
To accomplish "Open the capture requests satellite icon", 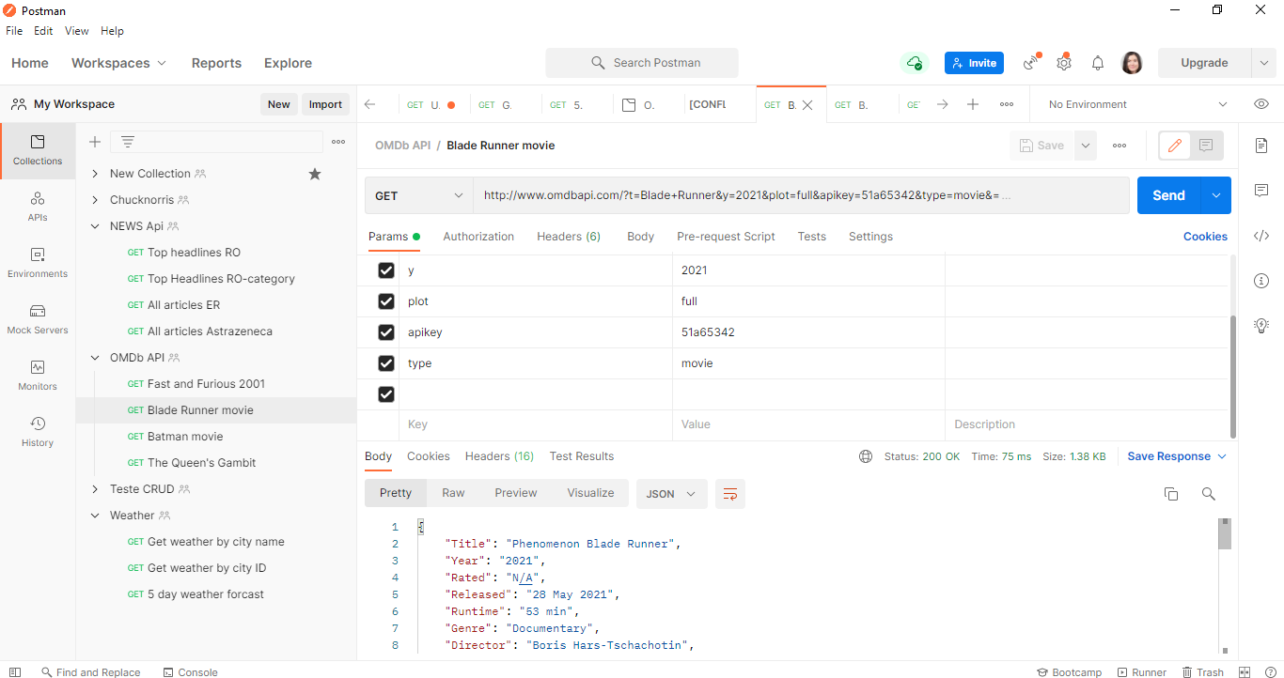I will click(x=1032, y=63).
